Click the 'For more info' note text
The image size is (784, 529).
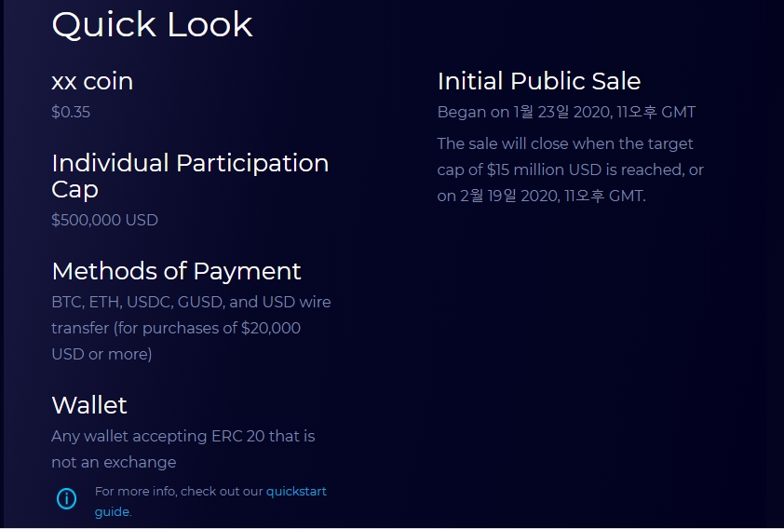tap(179, 492)
